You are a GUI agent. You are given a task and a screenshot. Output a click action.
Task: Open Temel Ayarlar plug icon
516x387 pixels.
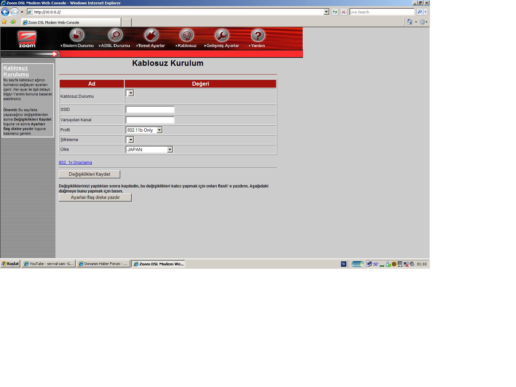152,35
